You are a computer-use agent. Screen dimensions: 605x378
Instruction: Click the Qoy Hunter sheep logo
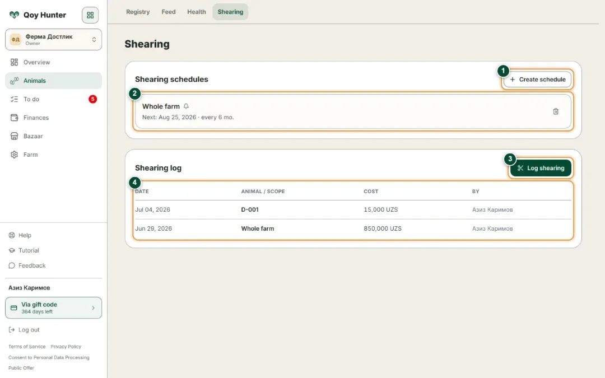14,15
